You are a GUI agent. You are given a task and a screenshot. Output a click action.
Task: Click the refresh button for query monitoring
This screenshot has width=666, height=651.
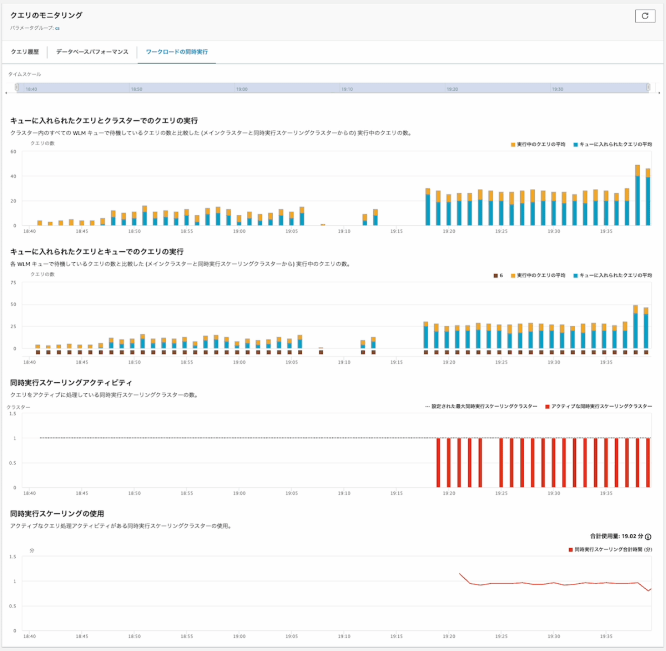[645, 16]
